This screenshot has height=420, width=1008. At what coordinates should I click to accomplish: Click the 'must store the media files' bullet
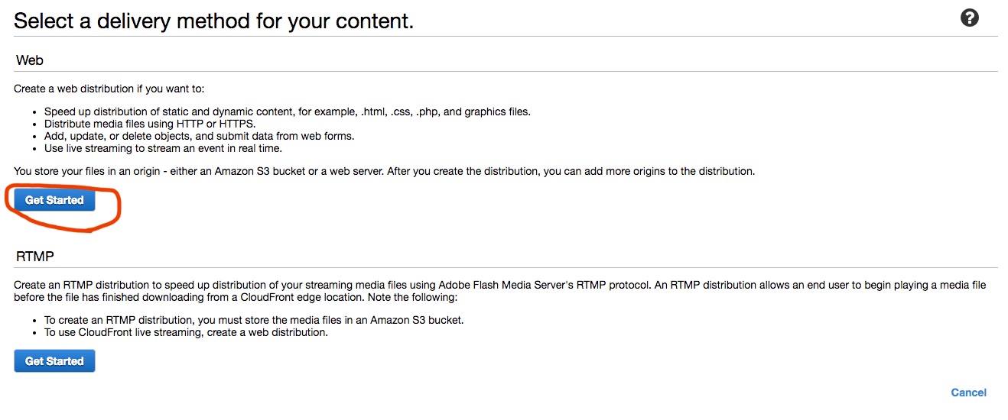(x=252, y=320)
